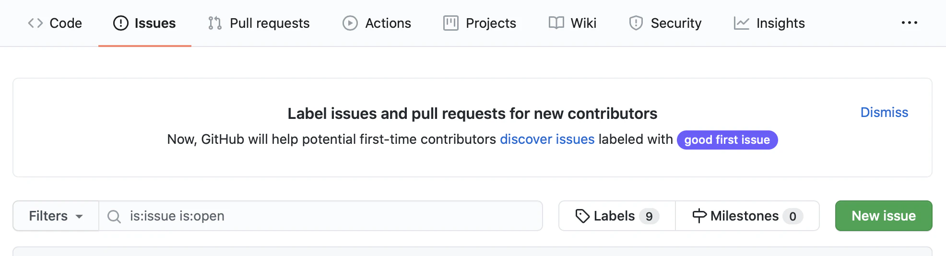The height and width of the screenshot is (256, 946).
Task: Dismiss the new contributors banner
Action: (884, 112)
